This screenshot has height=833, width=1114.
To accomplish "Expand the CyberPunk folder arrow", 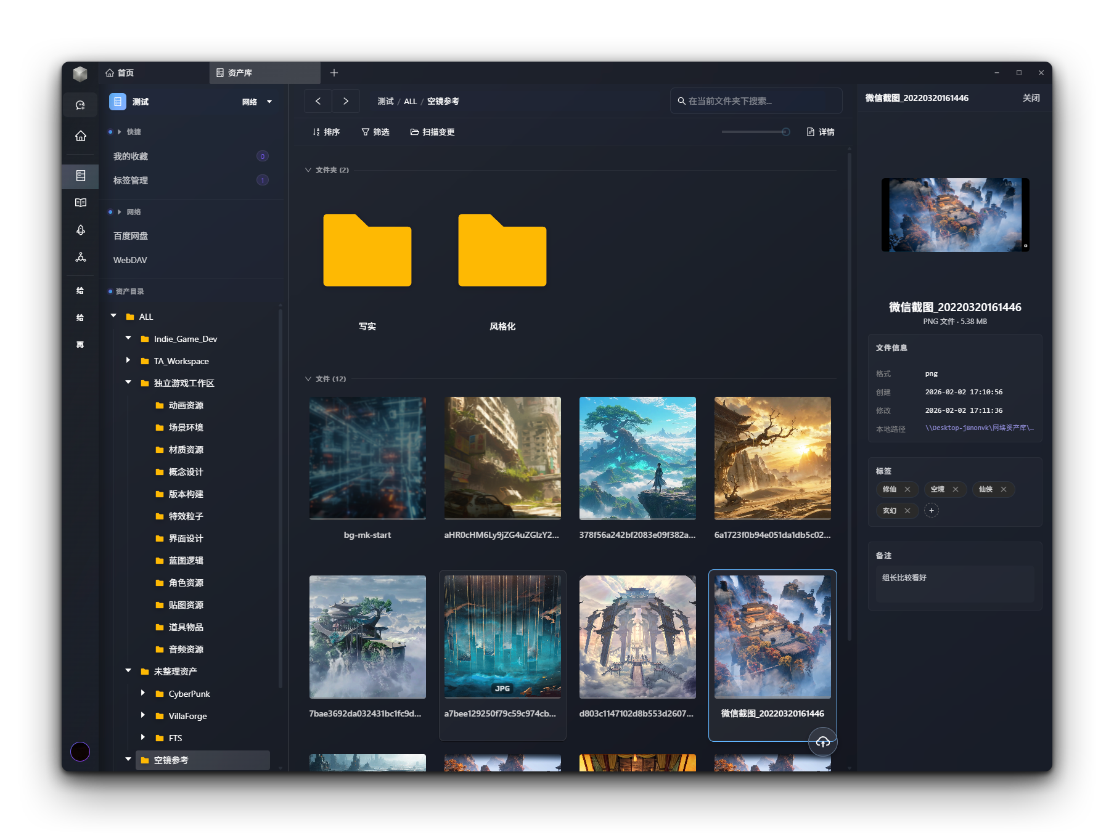I will (143, 693).
